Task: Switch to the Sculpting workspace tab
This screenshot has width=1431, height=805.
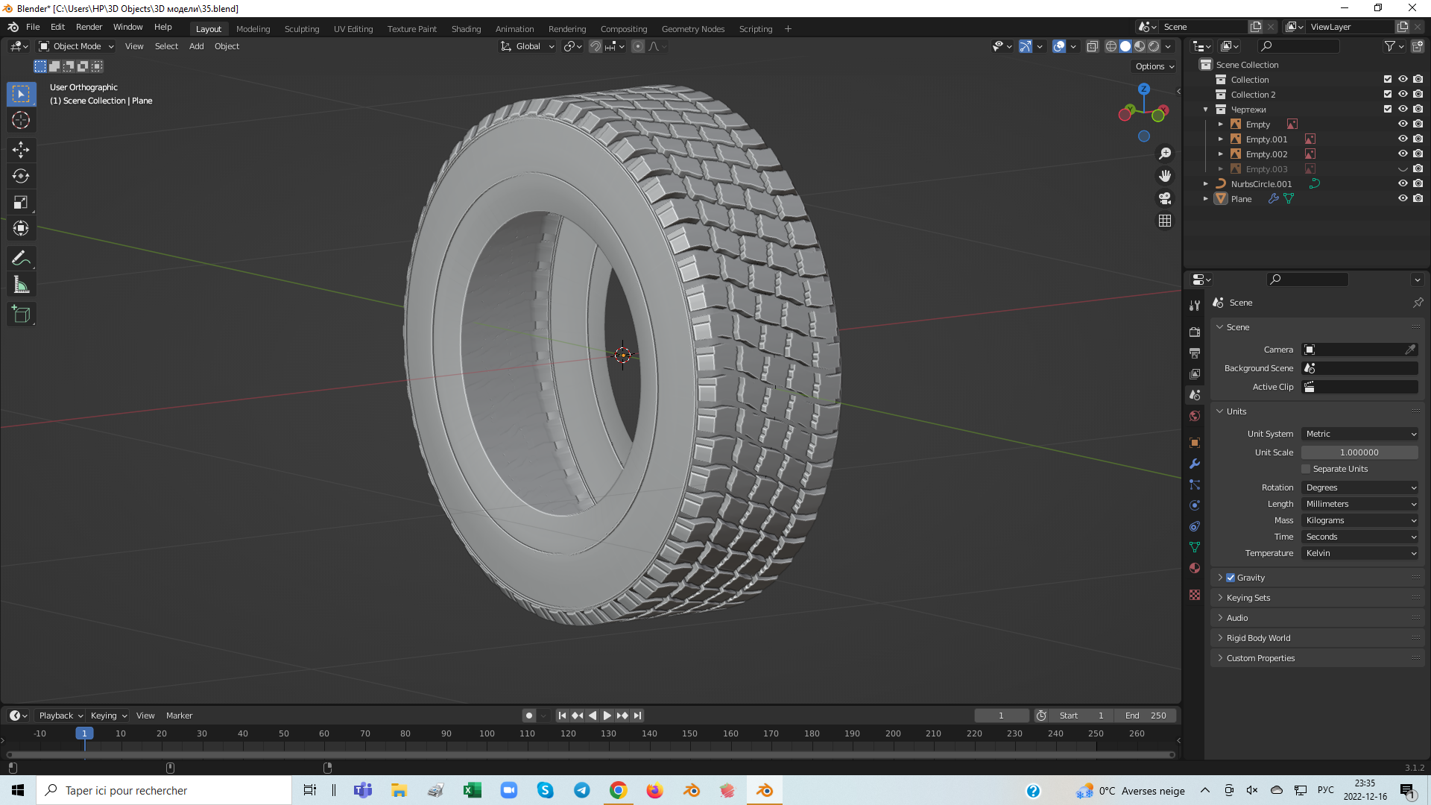Action: pos(301,29)
